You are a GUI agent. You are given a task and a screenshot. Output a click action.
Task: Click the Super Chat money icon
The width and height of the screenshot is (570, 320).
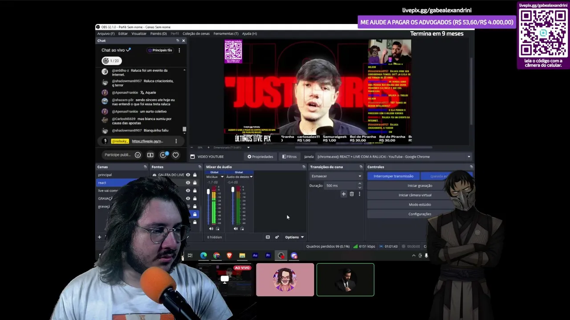pyautogui.click(x=150, y=155)
